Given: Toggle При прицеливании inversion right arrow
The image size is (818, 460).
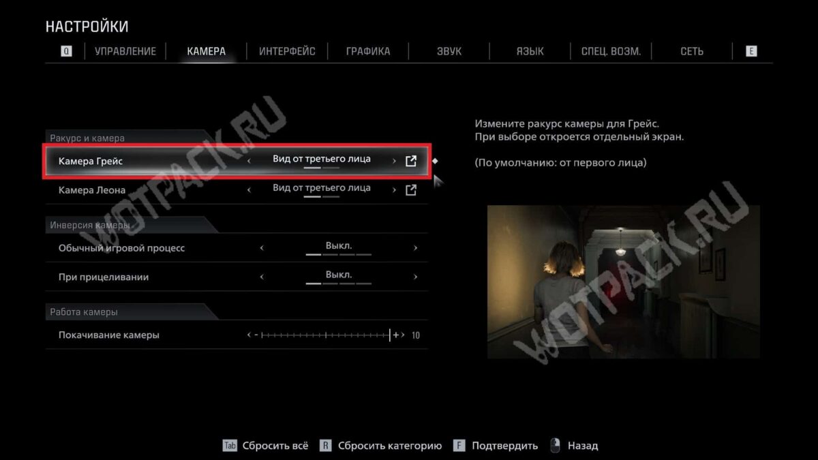Looking at the screenshot, I should [x=415, y=277].
